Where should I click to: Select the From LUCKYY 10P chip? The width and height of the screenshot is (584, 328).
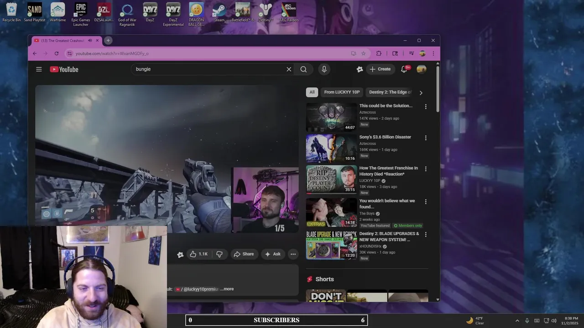pyautogui.click(x=342, y=92)
